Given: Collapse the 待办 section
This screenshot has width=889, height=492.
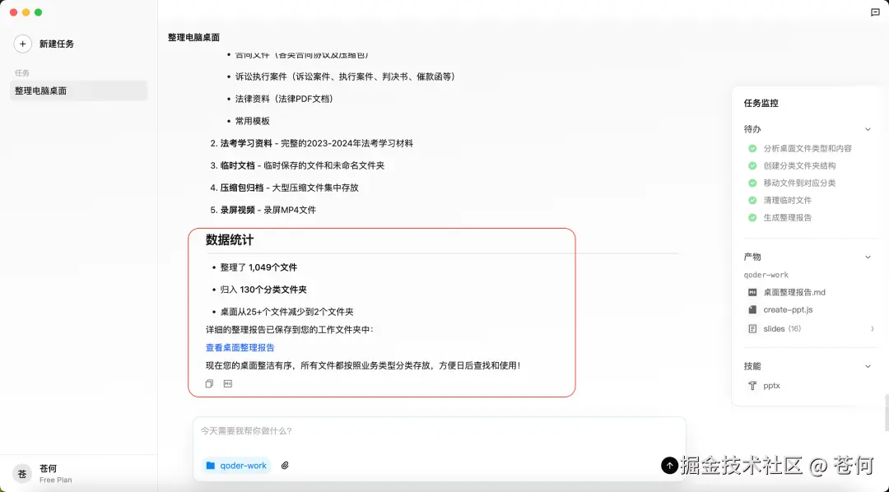Looking at the screenshot, I should 868,128.
